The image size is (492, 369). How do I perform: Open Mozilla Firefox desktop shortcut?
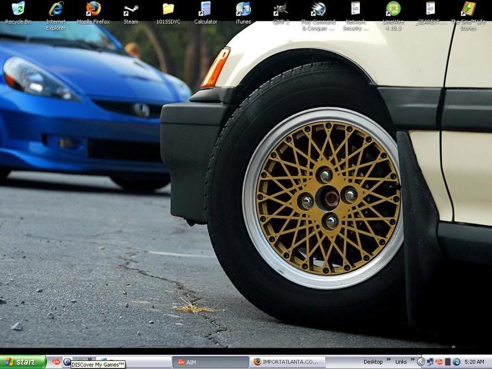coord(93,9)
